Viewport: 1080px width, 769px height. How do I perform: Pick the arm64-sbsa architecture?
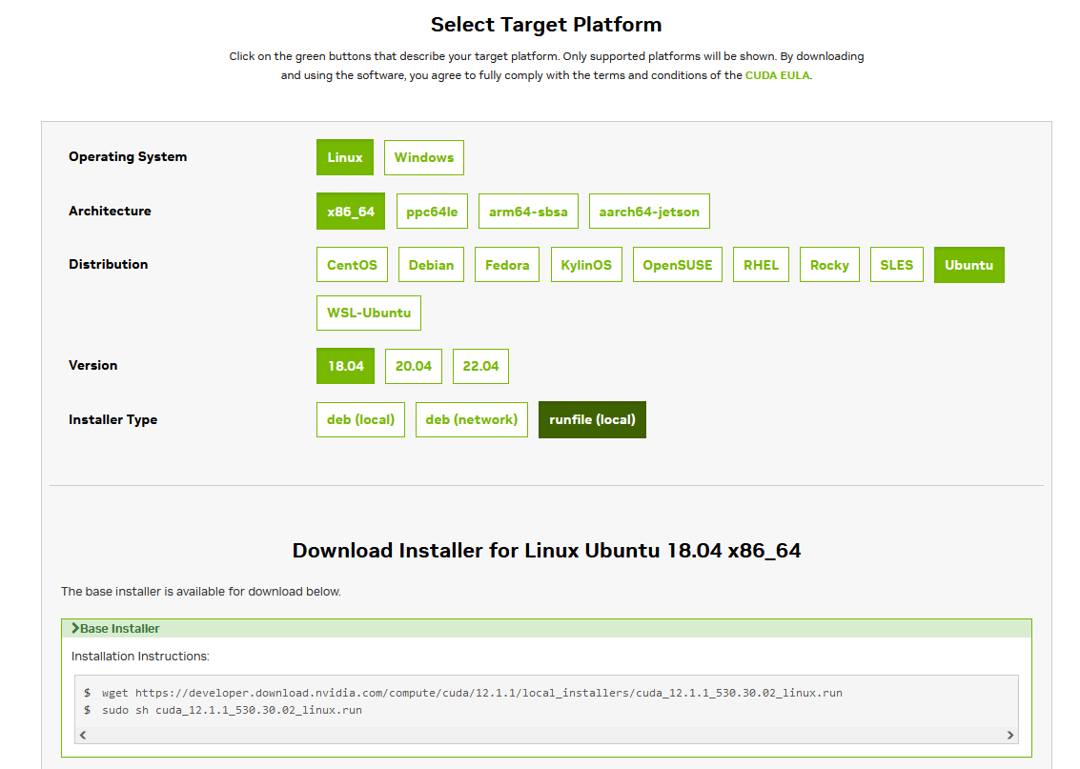[528, 212]
